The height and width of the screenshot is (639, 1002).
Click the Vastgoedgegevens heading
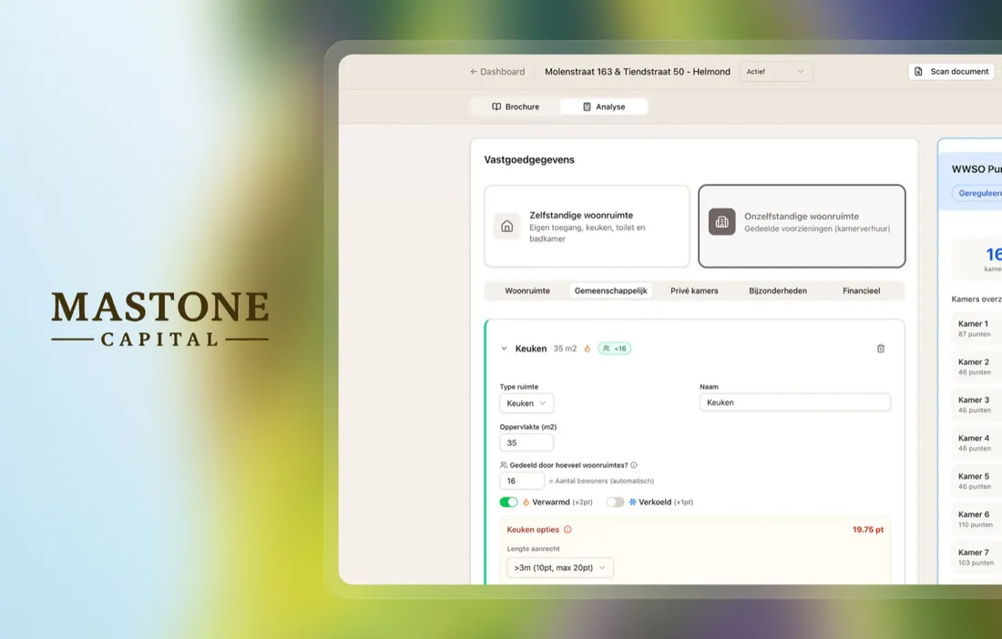[x=529, y=159]
